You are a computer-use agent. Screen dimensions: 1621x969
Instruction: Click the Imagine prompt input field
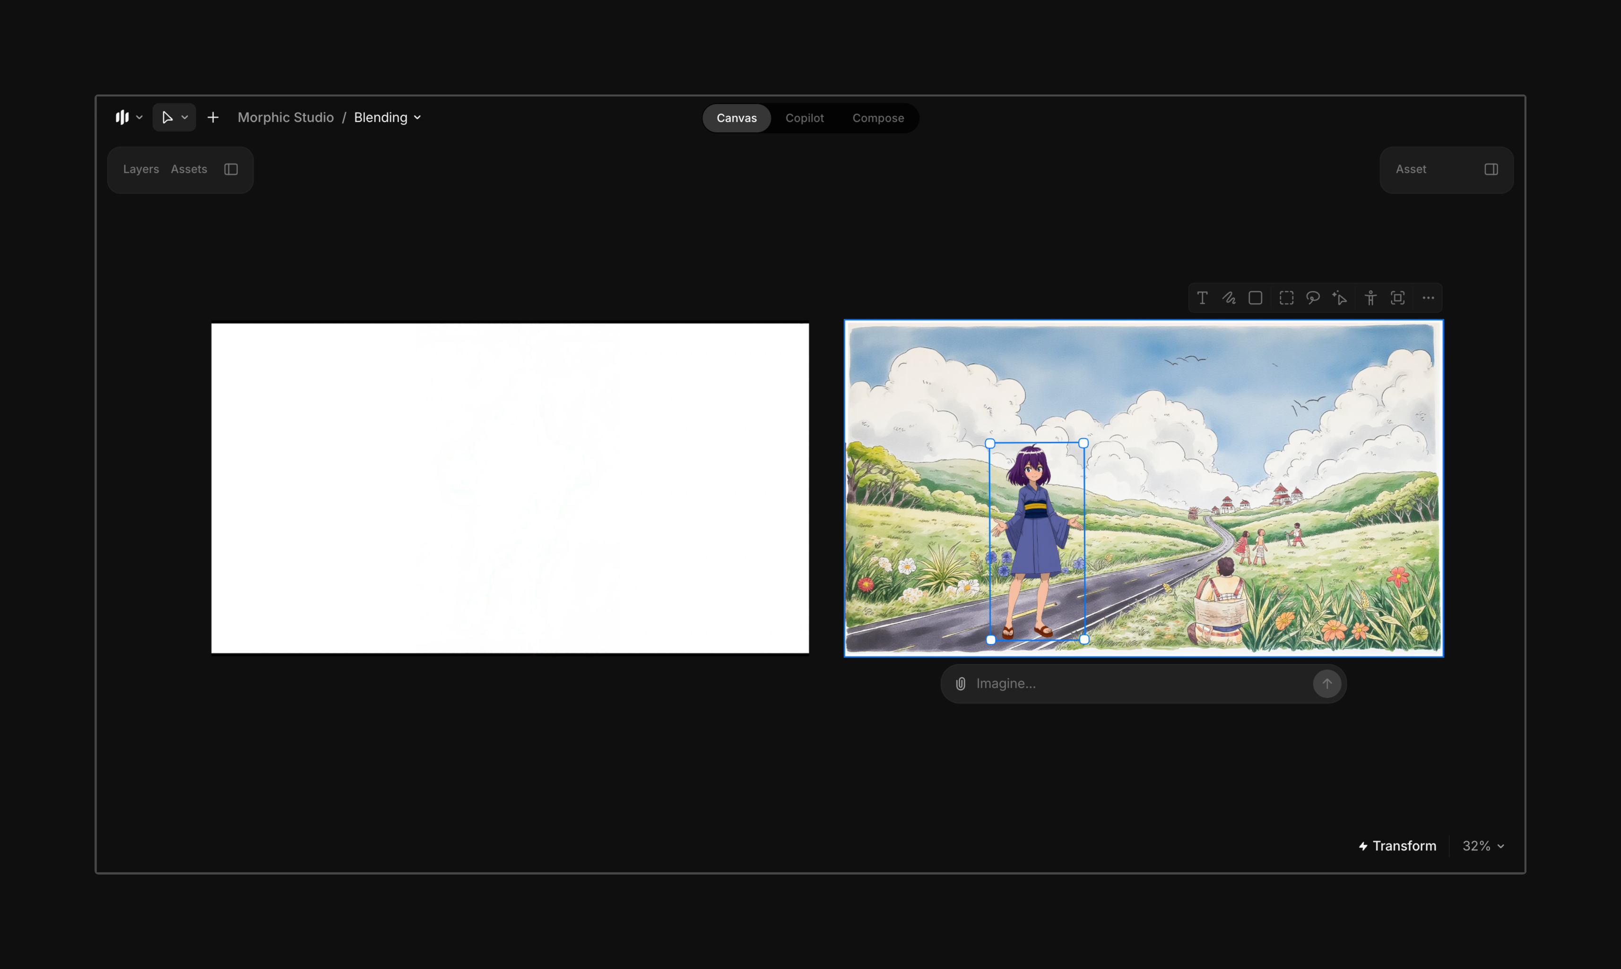[1137, 684]
